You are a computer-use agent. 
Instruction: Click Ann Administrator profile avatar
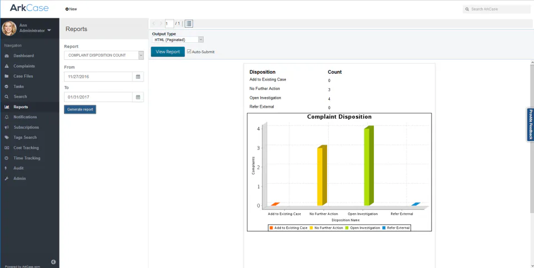9,28
